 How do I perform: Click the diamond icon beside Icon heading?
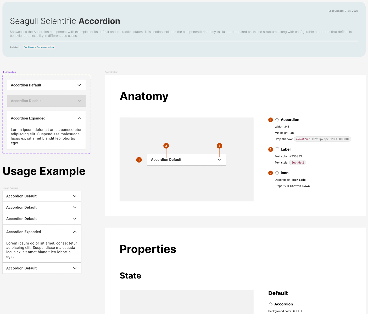click(x=277, y=173)
